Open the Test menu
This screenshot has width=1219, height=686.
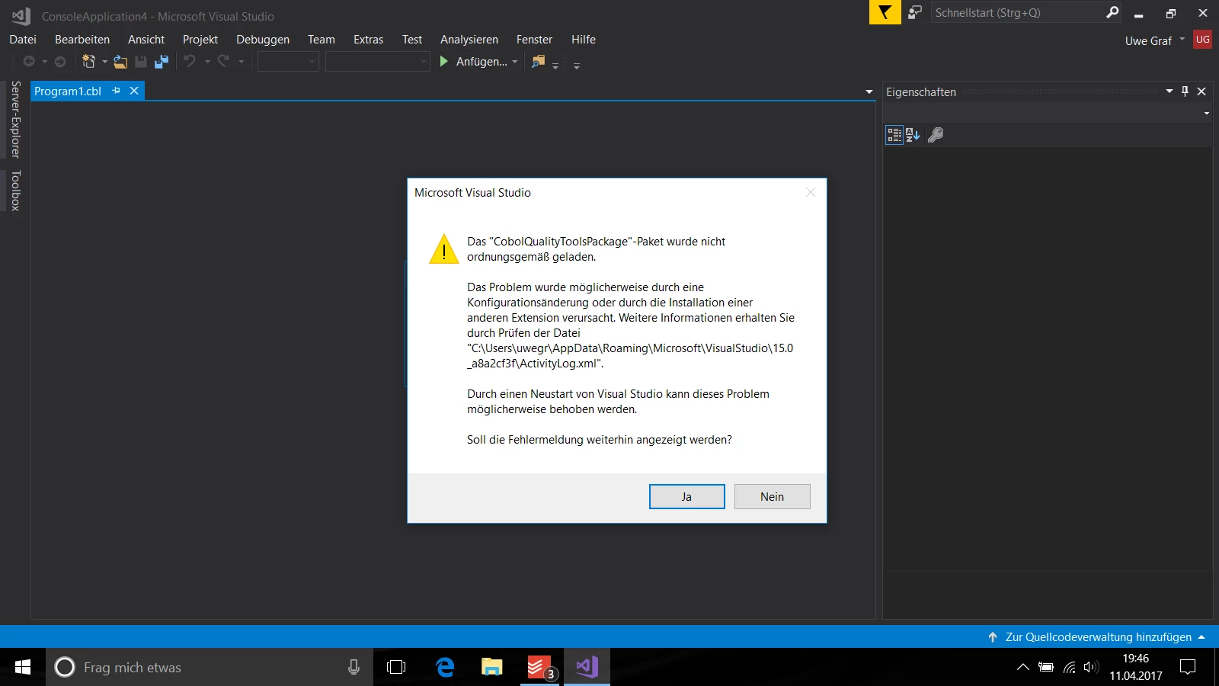(x=412, y=40)
